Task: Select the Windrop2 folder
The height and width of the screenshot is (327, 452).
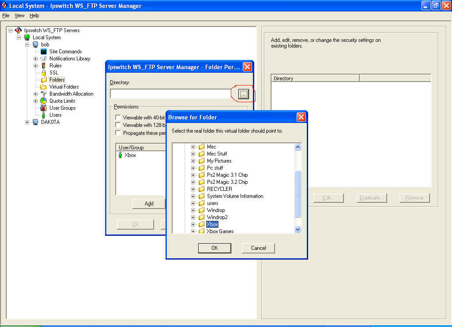Action: pyautogui.click(x=217, y=217)
